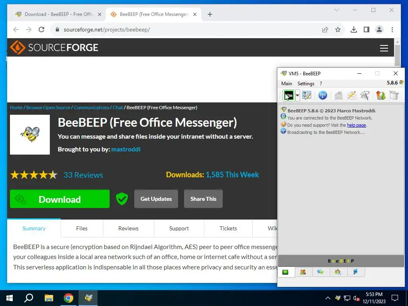Open Chrome downloads tray icon

click(354, 29)
